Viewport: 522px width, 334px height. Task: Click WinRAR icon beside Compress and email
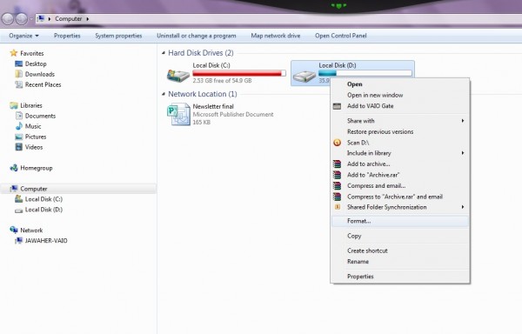[337, 185]
